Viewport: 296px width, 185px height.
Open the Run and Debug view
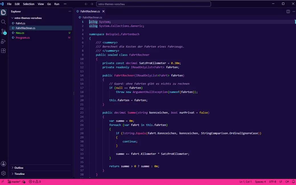3,41
